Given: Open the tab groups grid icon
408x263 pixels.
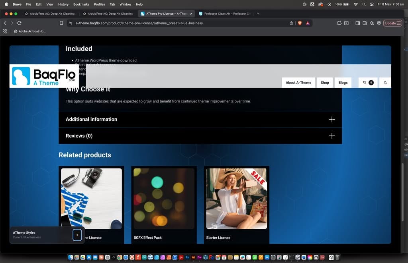Looking at the screenshot, I should click(5, 31).
